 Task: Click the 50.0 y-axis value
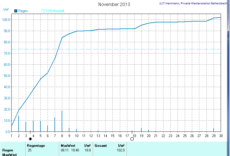click(x=7, y=76)
